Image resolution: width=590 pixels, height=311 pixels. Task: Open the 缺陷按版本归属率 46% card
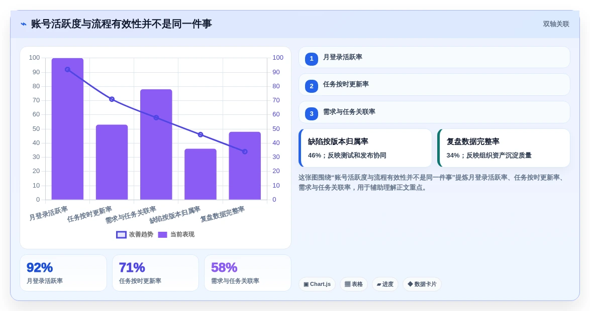pyautogui.click(x=365, y=148)
